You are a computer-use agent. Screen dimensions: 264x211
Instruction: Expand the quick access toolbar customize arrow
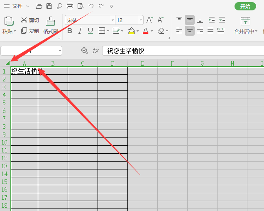pos(111,6)
